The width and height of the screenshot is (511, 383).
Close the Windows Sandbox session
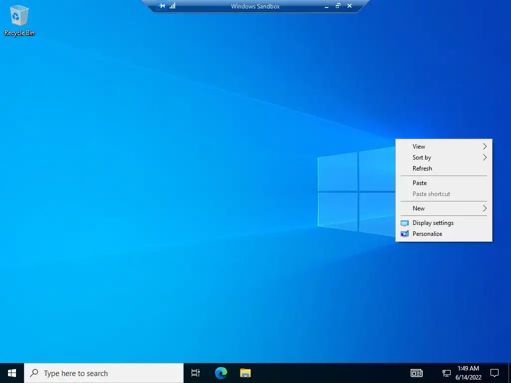click(350, 6)
